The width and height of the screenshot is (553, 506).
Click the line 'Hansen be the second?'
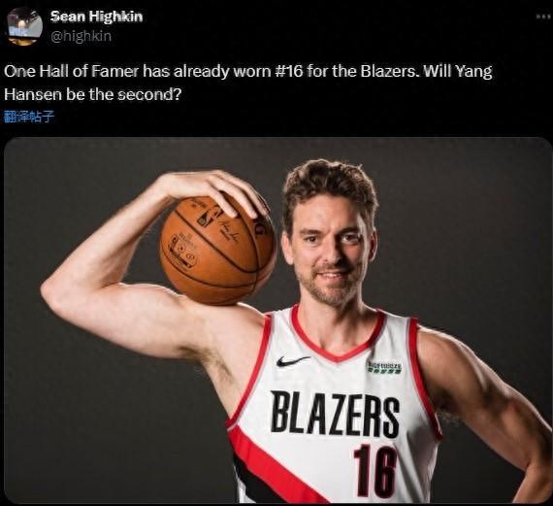(x=93, y=94)
